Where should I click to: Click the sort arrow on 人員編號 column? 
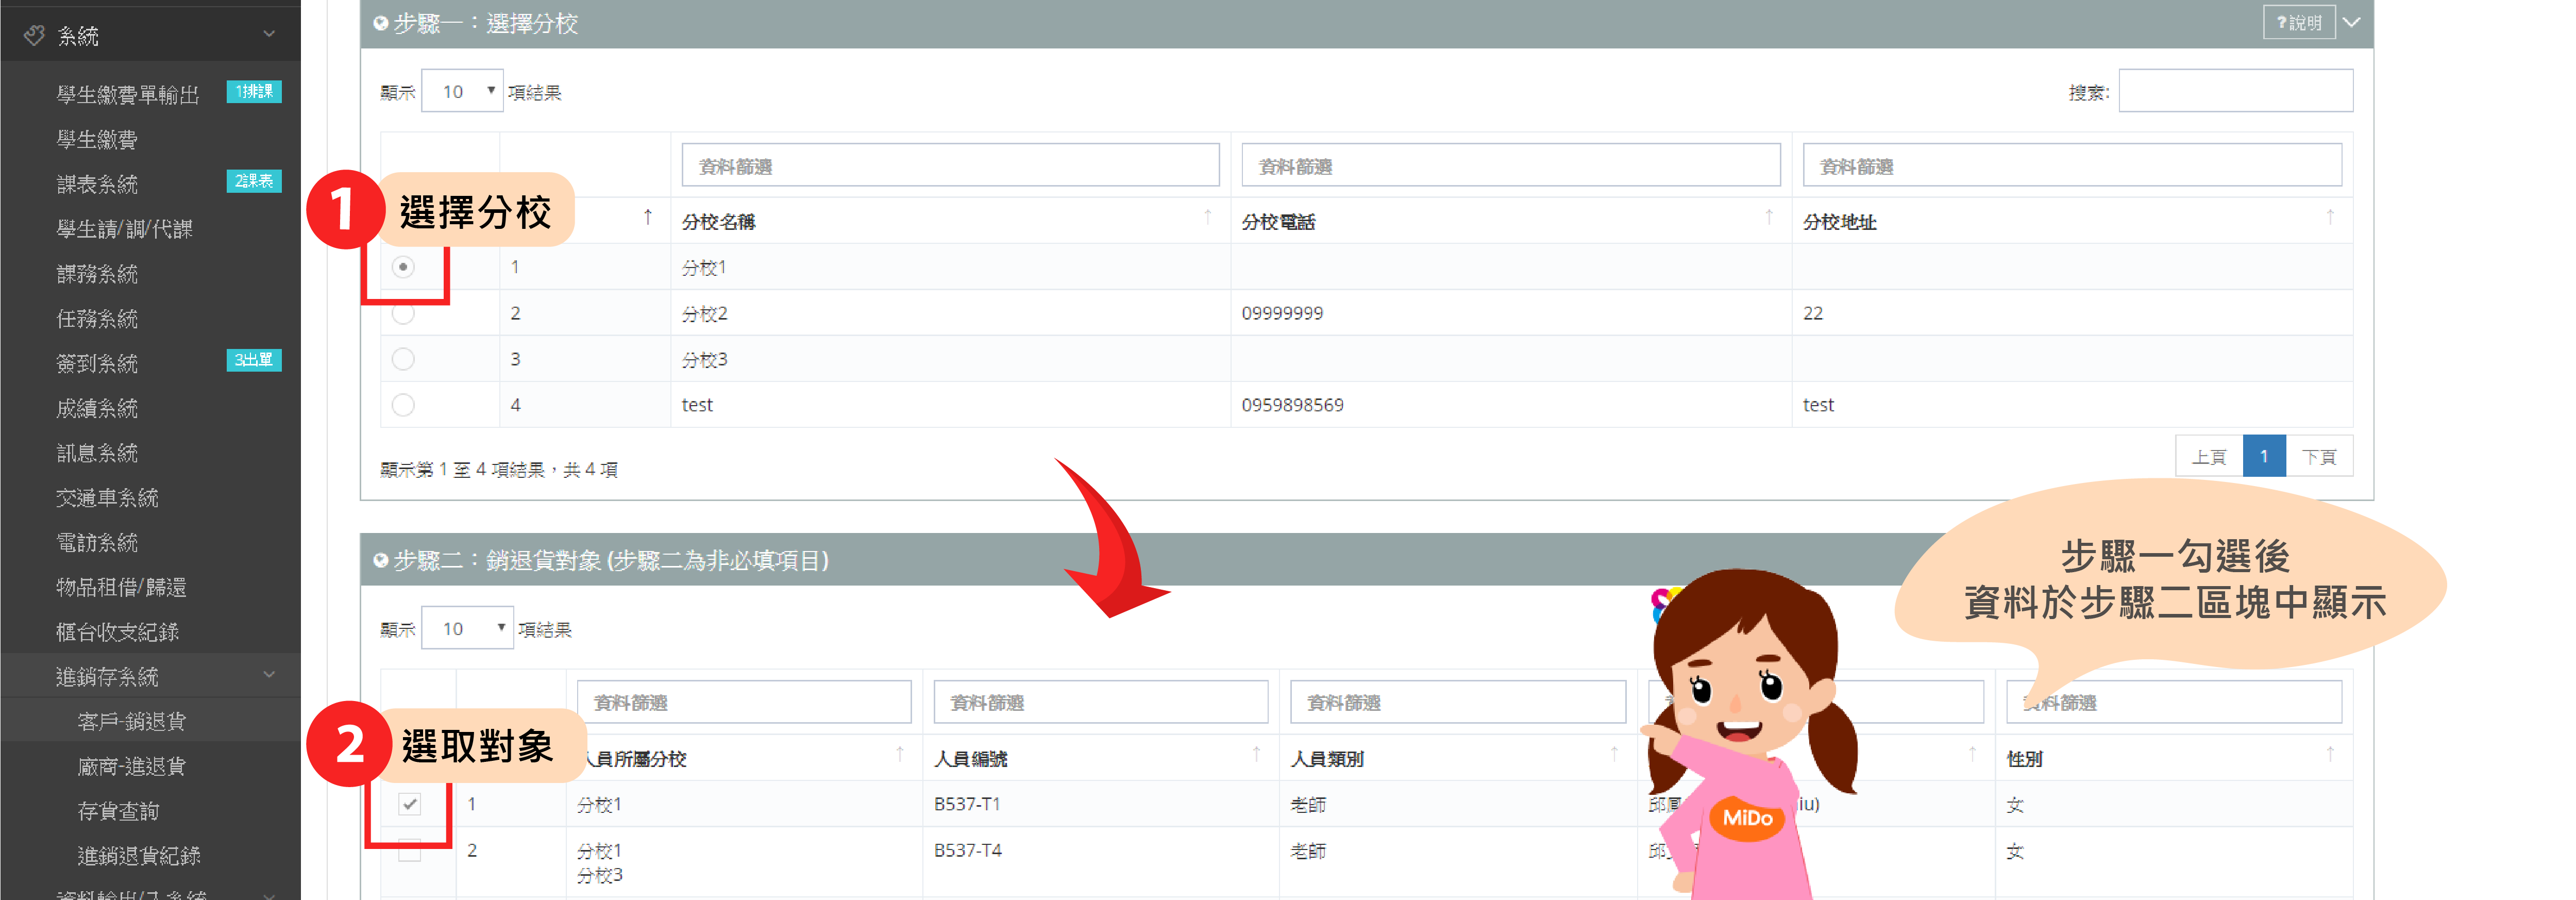pyautogui.click(x=1256, y=754)
